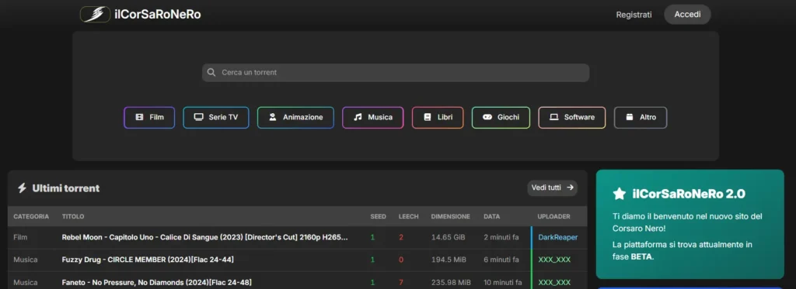Click the DATA column header
The height and width of the screenshot is (289, 796).
coord(492,216)
